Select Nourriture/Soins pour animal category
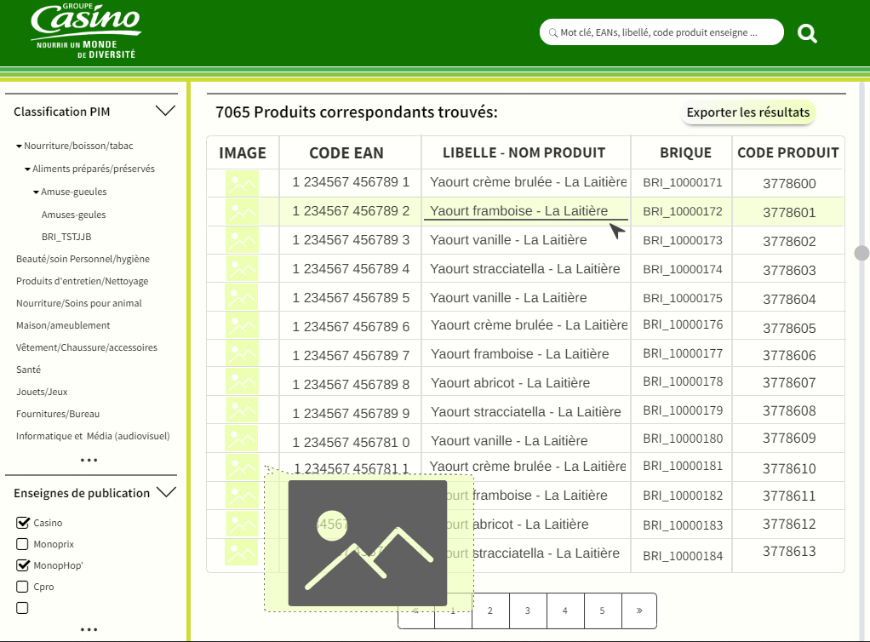Viewport: 870px width, 642px height. point(79,303)
